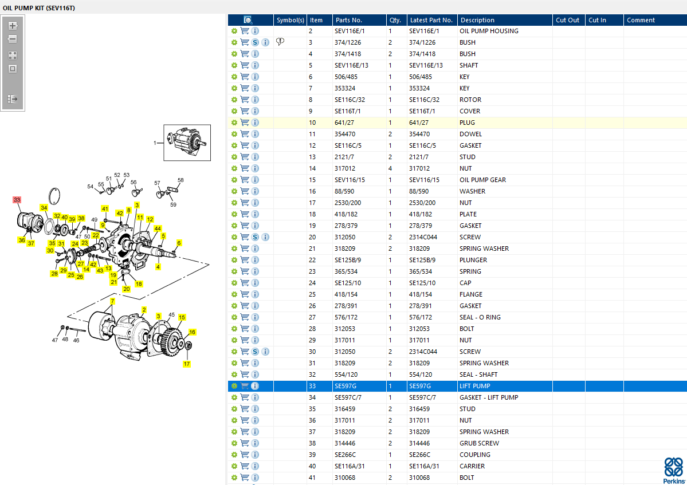This screenshot has width=687, height=485.
Task: Zoom in on the parts diagram
Action: pos(13,26)
